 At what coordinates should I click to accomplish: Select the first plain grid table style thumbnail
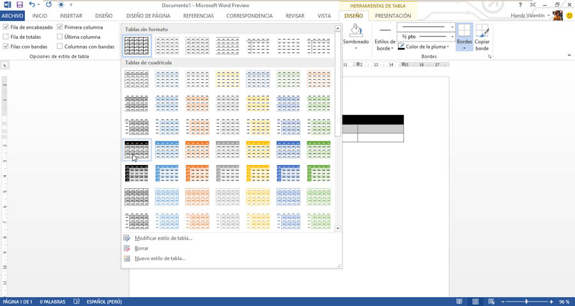point(137,45)
